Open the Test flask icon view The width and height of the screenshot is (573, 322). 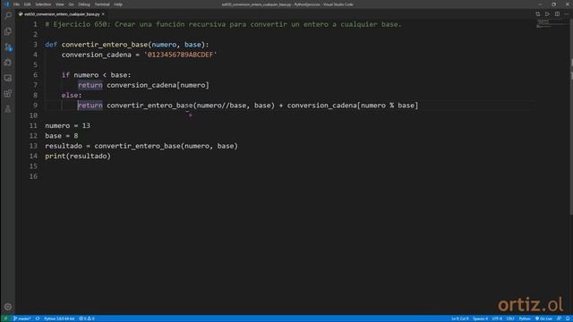coord(8,109)
